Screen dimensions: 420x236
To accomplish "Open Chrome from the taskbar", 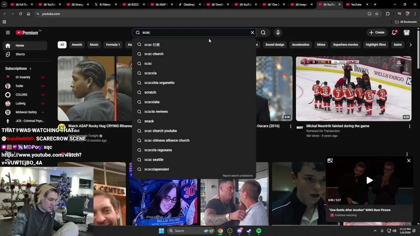I will click(x=220, y=231).
